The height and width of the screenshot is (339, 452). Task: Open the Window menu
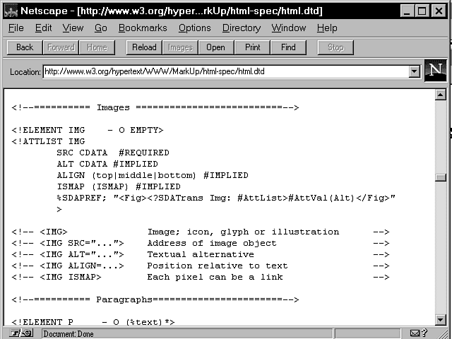pos(289,28)
